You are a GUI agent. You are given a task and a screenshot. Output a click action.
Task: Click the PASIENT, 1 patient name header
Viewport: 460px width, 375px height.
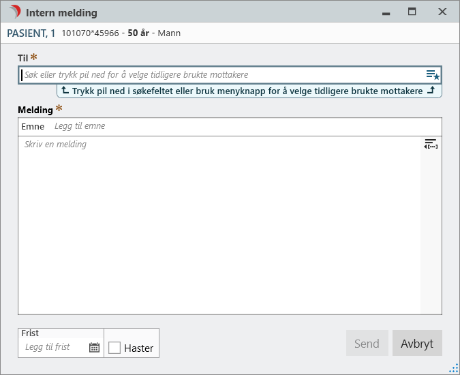pyautogui.click(x=31, y=33)
